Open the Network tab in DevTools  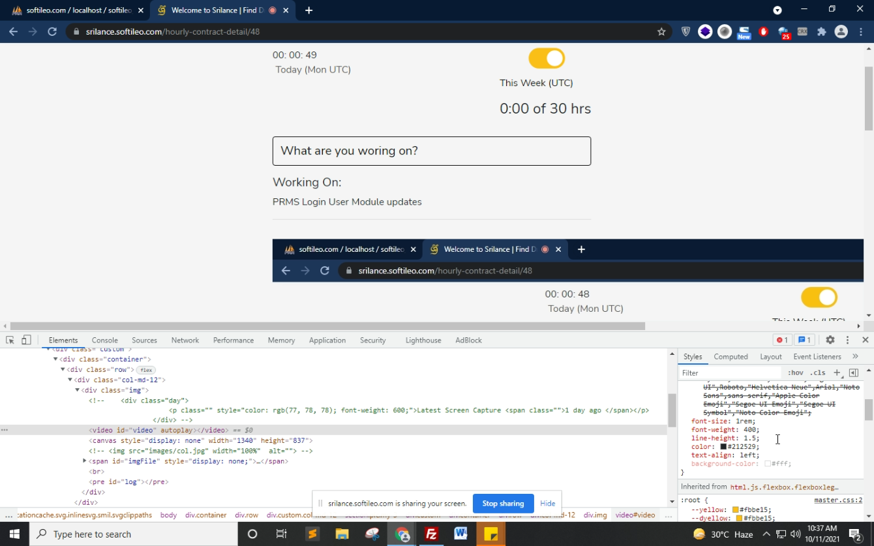[185, 341]
